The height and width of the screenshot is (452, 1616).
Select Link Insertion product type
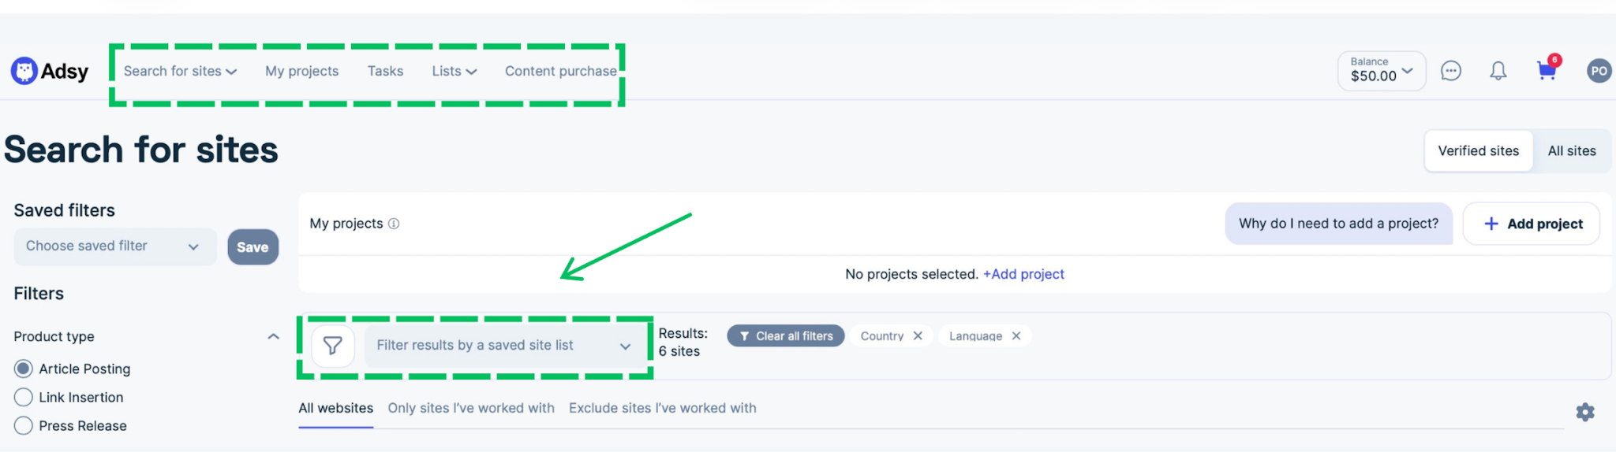tap(24, 397)
